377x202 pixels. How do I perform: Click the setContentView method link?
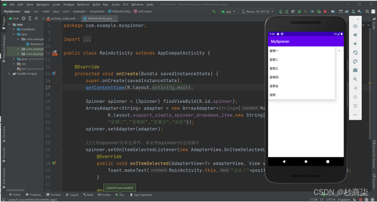point(105,88)
